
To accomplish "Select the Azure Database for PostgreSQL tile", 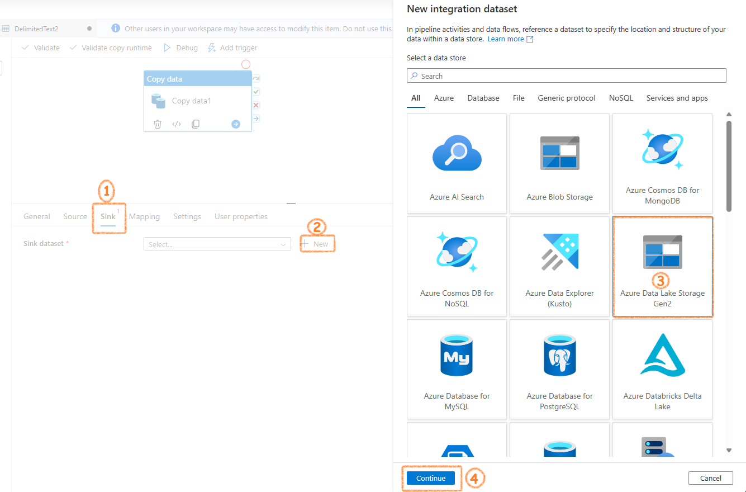I will [x=559, y=369].
